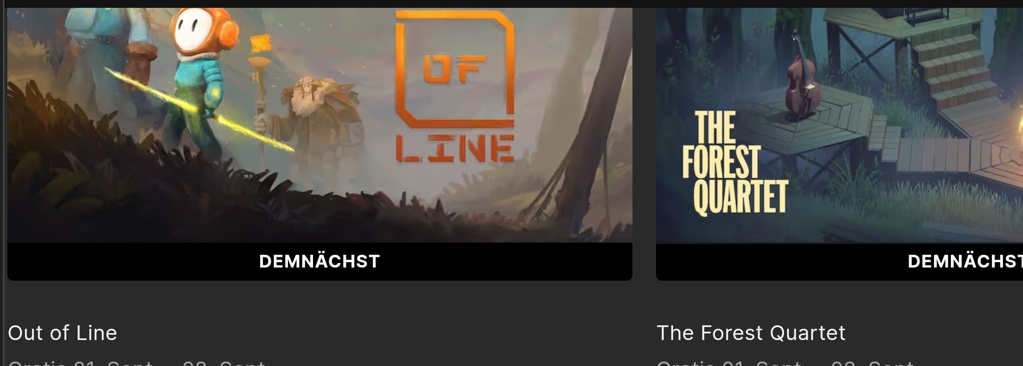Open the Out of Line cover artwork
This screenshot has height=366, width=1023.
pyautogui.click(x=320, y=125)
